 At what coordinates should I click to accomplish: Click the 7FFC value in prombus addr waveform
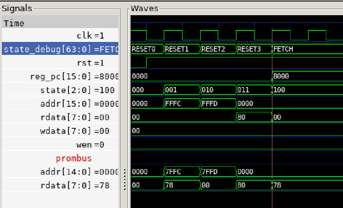(173, 172)
